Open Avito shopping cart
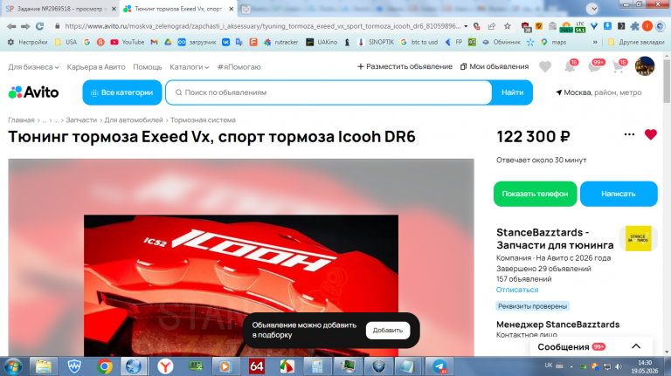 coord(619,66)
